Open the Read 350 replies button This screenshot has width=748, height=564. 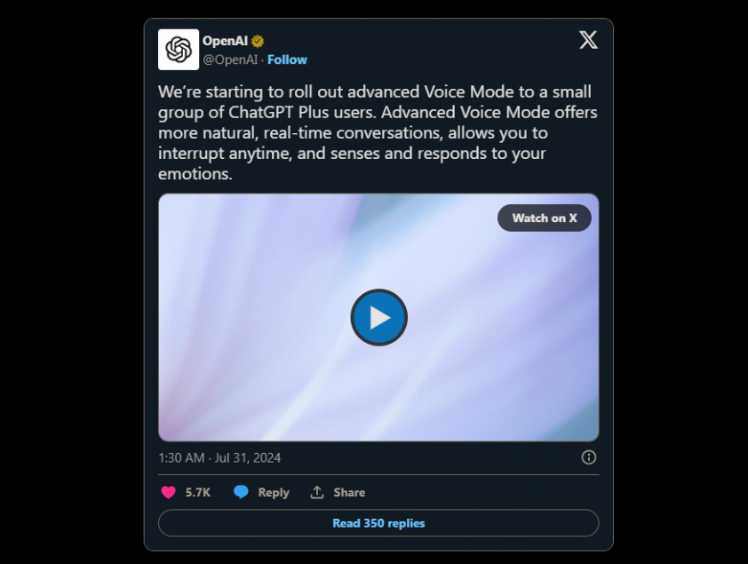[x=378, y=523]
